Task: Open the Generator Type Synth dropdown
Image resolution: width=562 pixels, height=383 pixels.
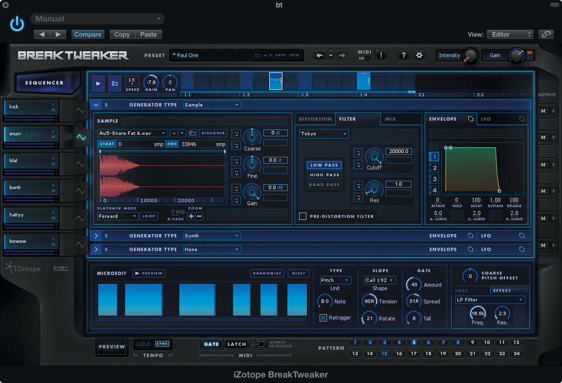Action: 211,235
